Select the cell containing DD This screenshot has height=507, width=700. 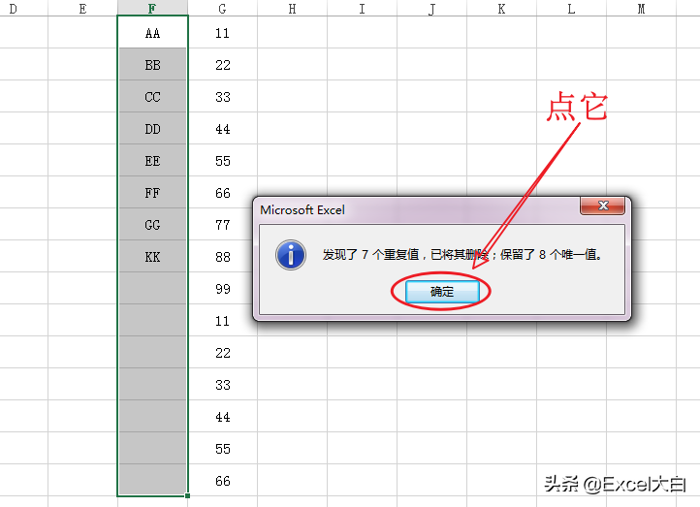[152, 129]
